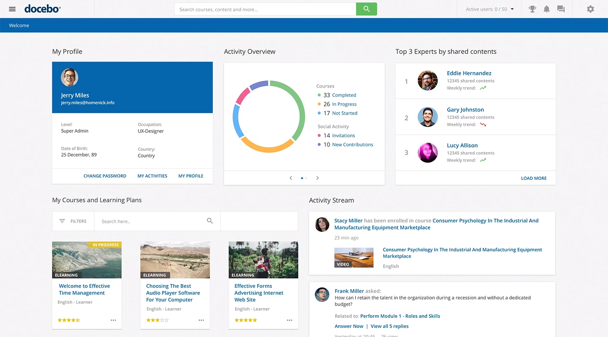Go to previous Activity Overview slide
The width and height of the screenshot is (608, 337).
(x=291, y=178)
